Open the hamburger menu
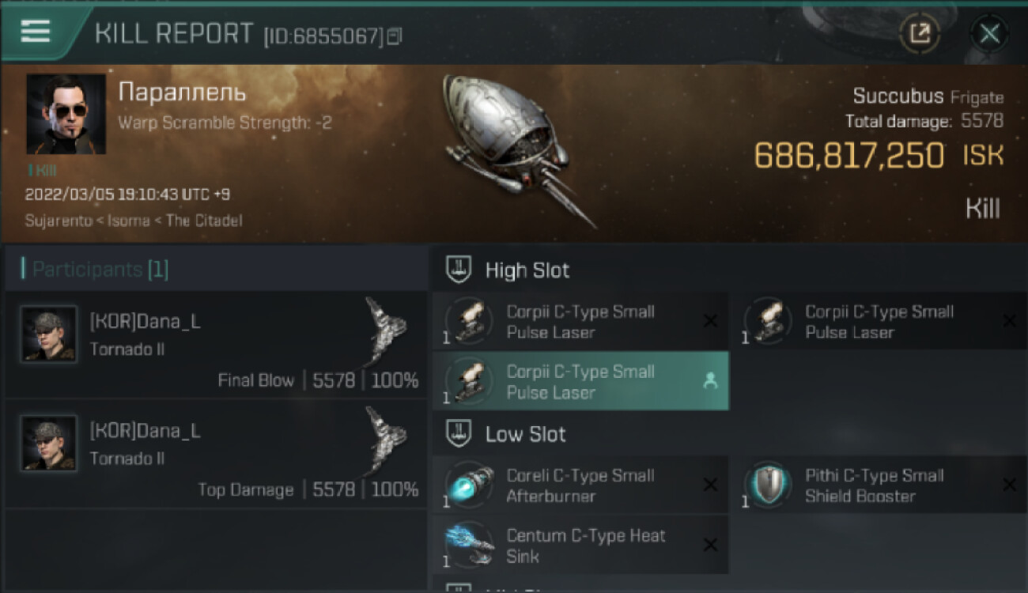Image resolution: width=1028 pixels, height=593 pixels. tap(36, 32)
